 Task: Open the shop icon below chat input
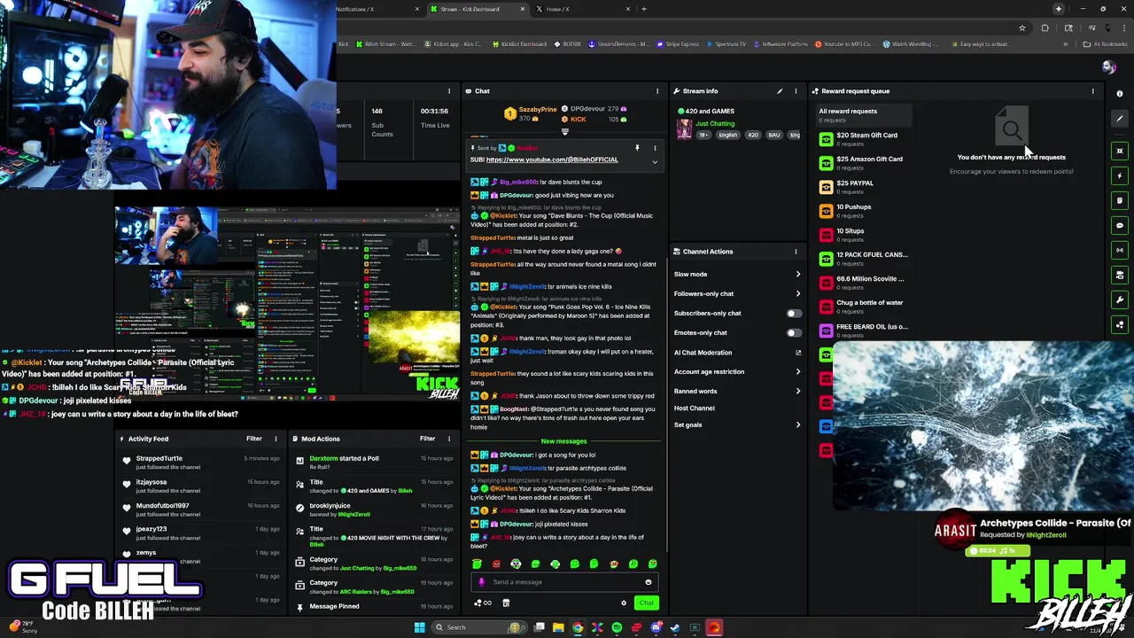pos(506,603)
